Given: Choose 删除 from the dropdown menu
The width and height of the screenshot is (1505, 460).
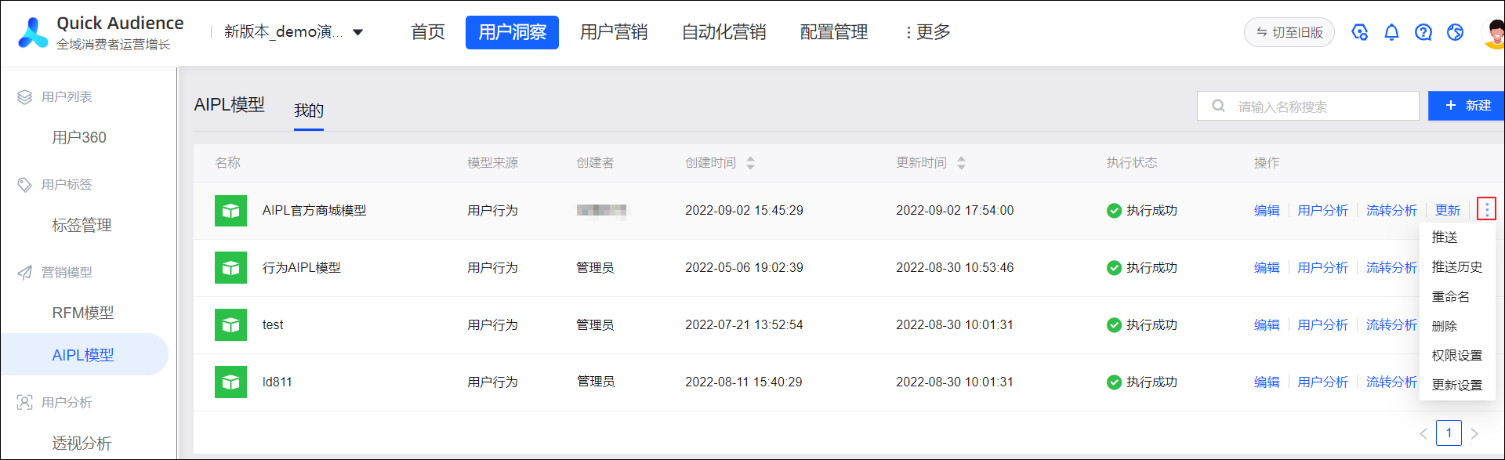Looking at the screenshot, I should [x=1445, y=326].
